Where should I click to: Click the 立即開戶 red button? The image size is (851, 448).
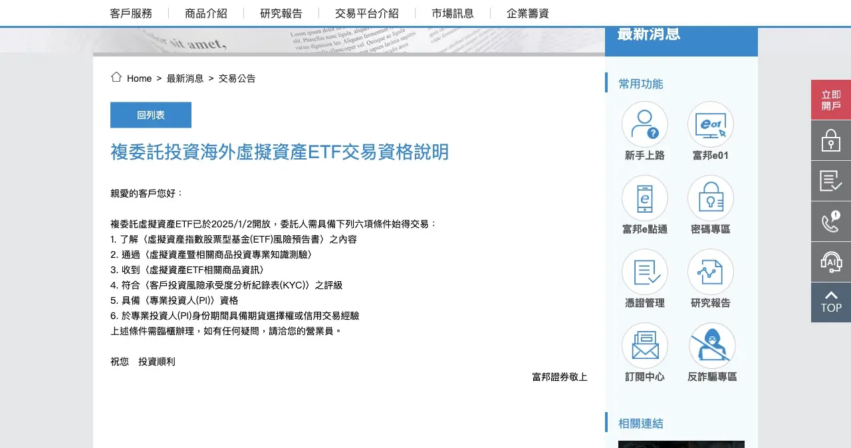click(x=831, y=100)
